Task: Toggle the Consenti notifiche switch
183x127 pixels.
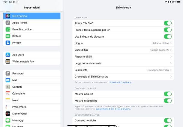Action: pyautogui.click(x=167, y=120)
